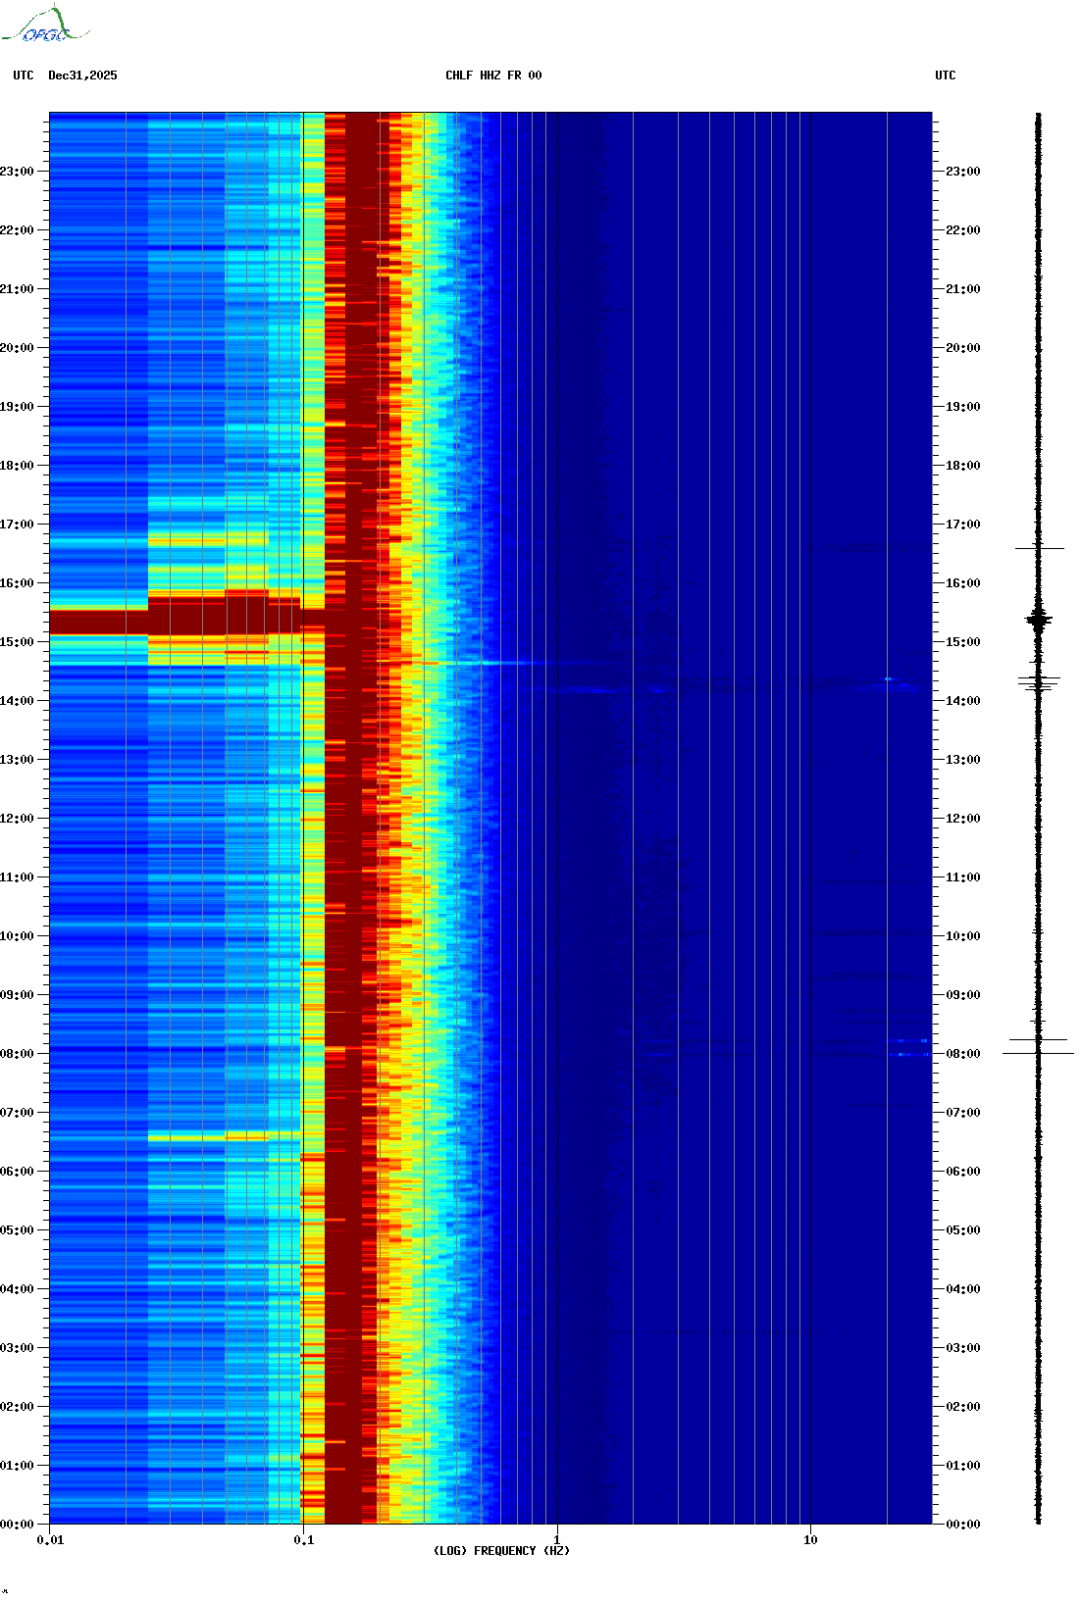
Task: Click the 10 Hz frequency tick label
Action: point(810,1540)
